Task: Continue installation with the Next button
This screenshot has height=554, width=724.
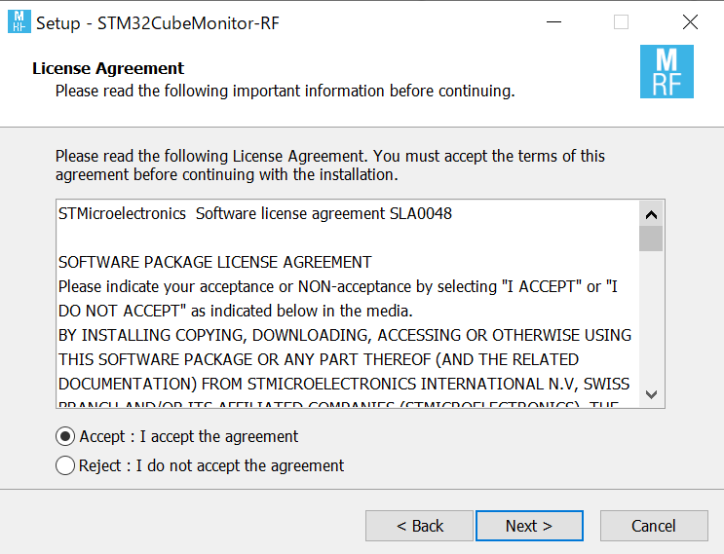Action: [x=529, y=526]
